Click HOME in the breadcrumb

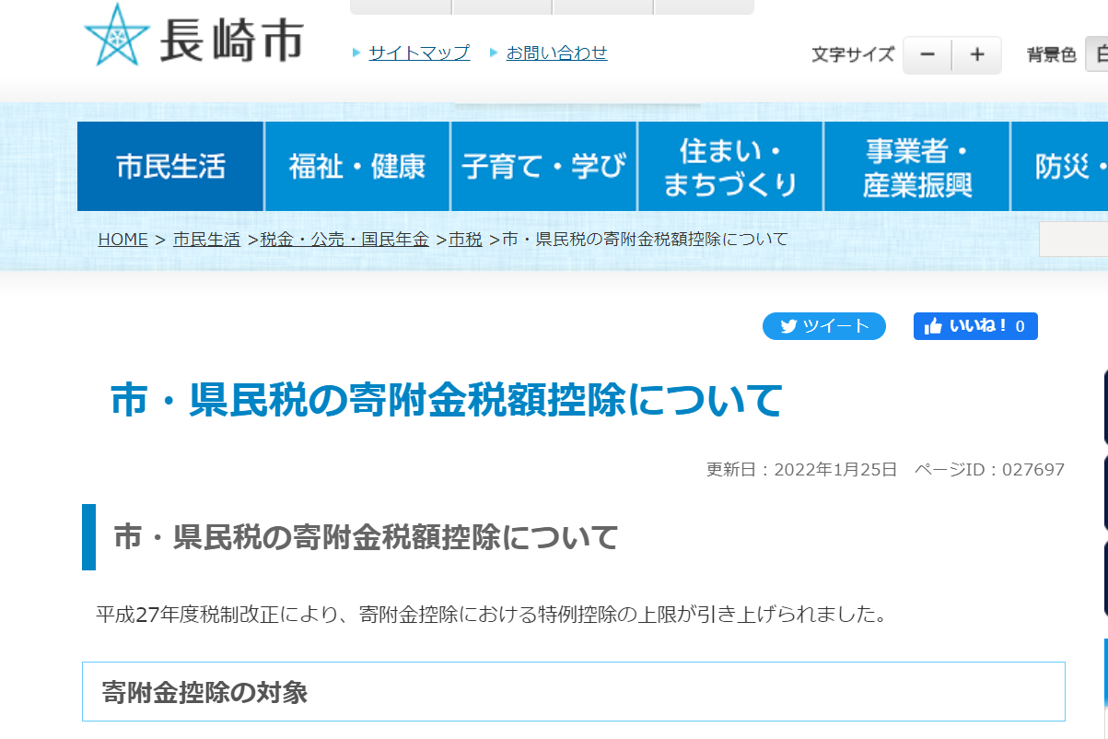[x=122, y=240]
